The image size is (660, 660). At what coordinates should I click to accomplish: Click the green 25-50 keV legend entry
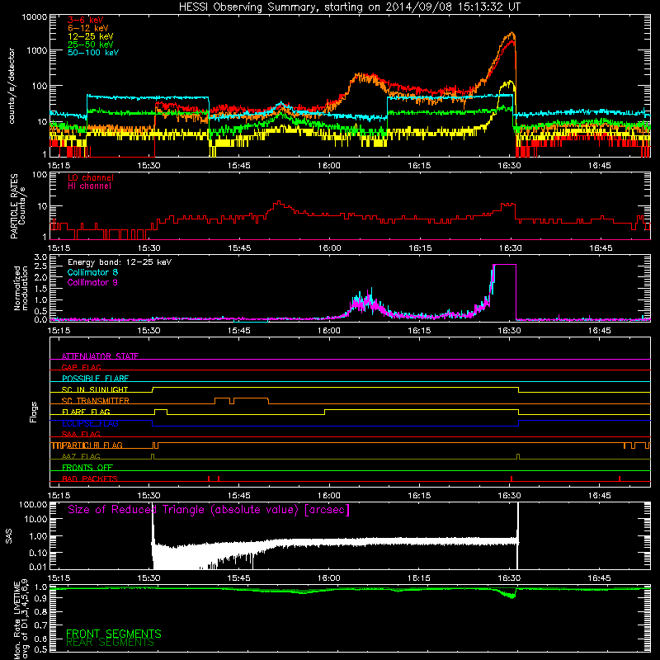pyautogui.click(x=91, y=45)
